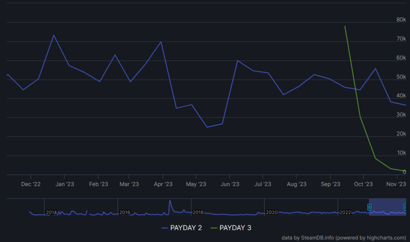
Task: Click the Aug '23 x-axis label
Action: 296,184
